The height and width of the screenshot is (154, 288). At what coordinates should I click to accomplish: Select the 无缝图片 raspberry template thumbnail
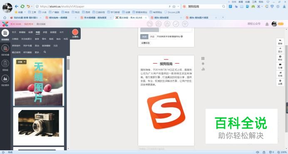coord(39,82)
